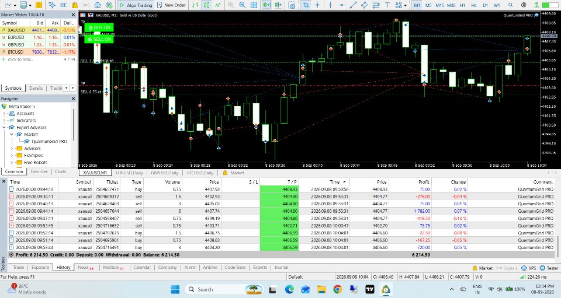This screenshot has height=298, width=561.
Task: Zoom in on the chart
Action: click(x=231, y=5)
